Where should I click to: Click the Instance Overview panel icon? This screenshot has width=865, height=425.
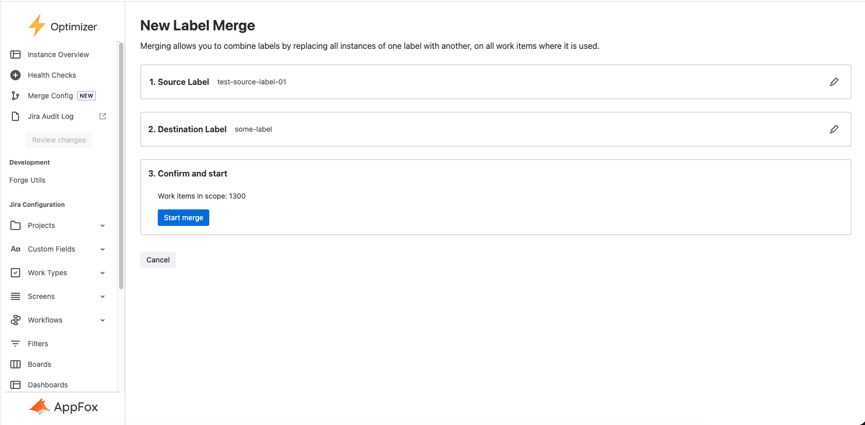click(15, 55)
